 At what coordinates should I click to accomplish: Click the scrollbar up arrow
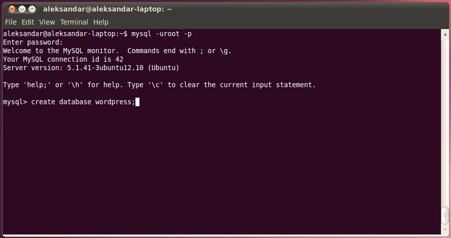(445, 34)
